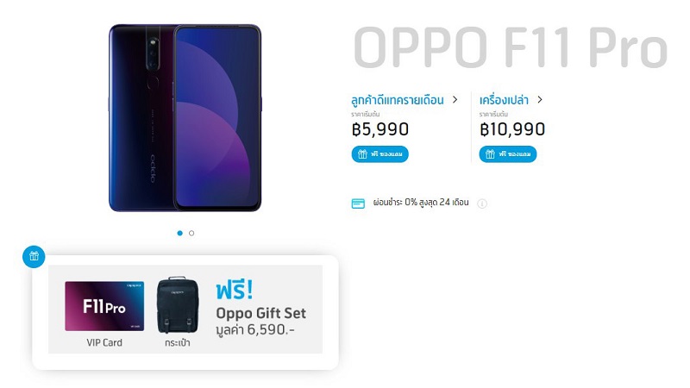Switch to the second carousel image dot

coord(191,233)
